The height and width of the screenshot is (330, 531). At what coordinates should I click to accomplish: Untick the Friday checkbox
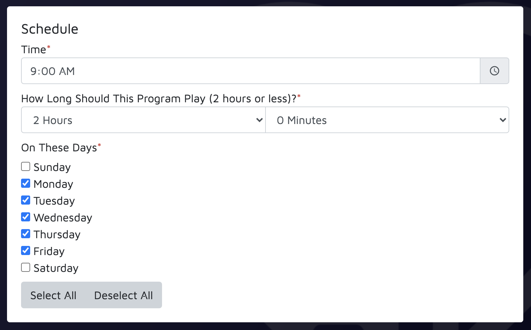26,250
